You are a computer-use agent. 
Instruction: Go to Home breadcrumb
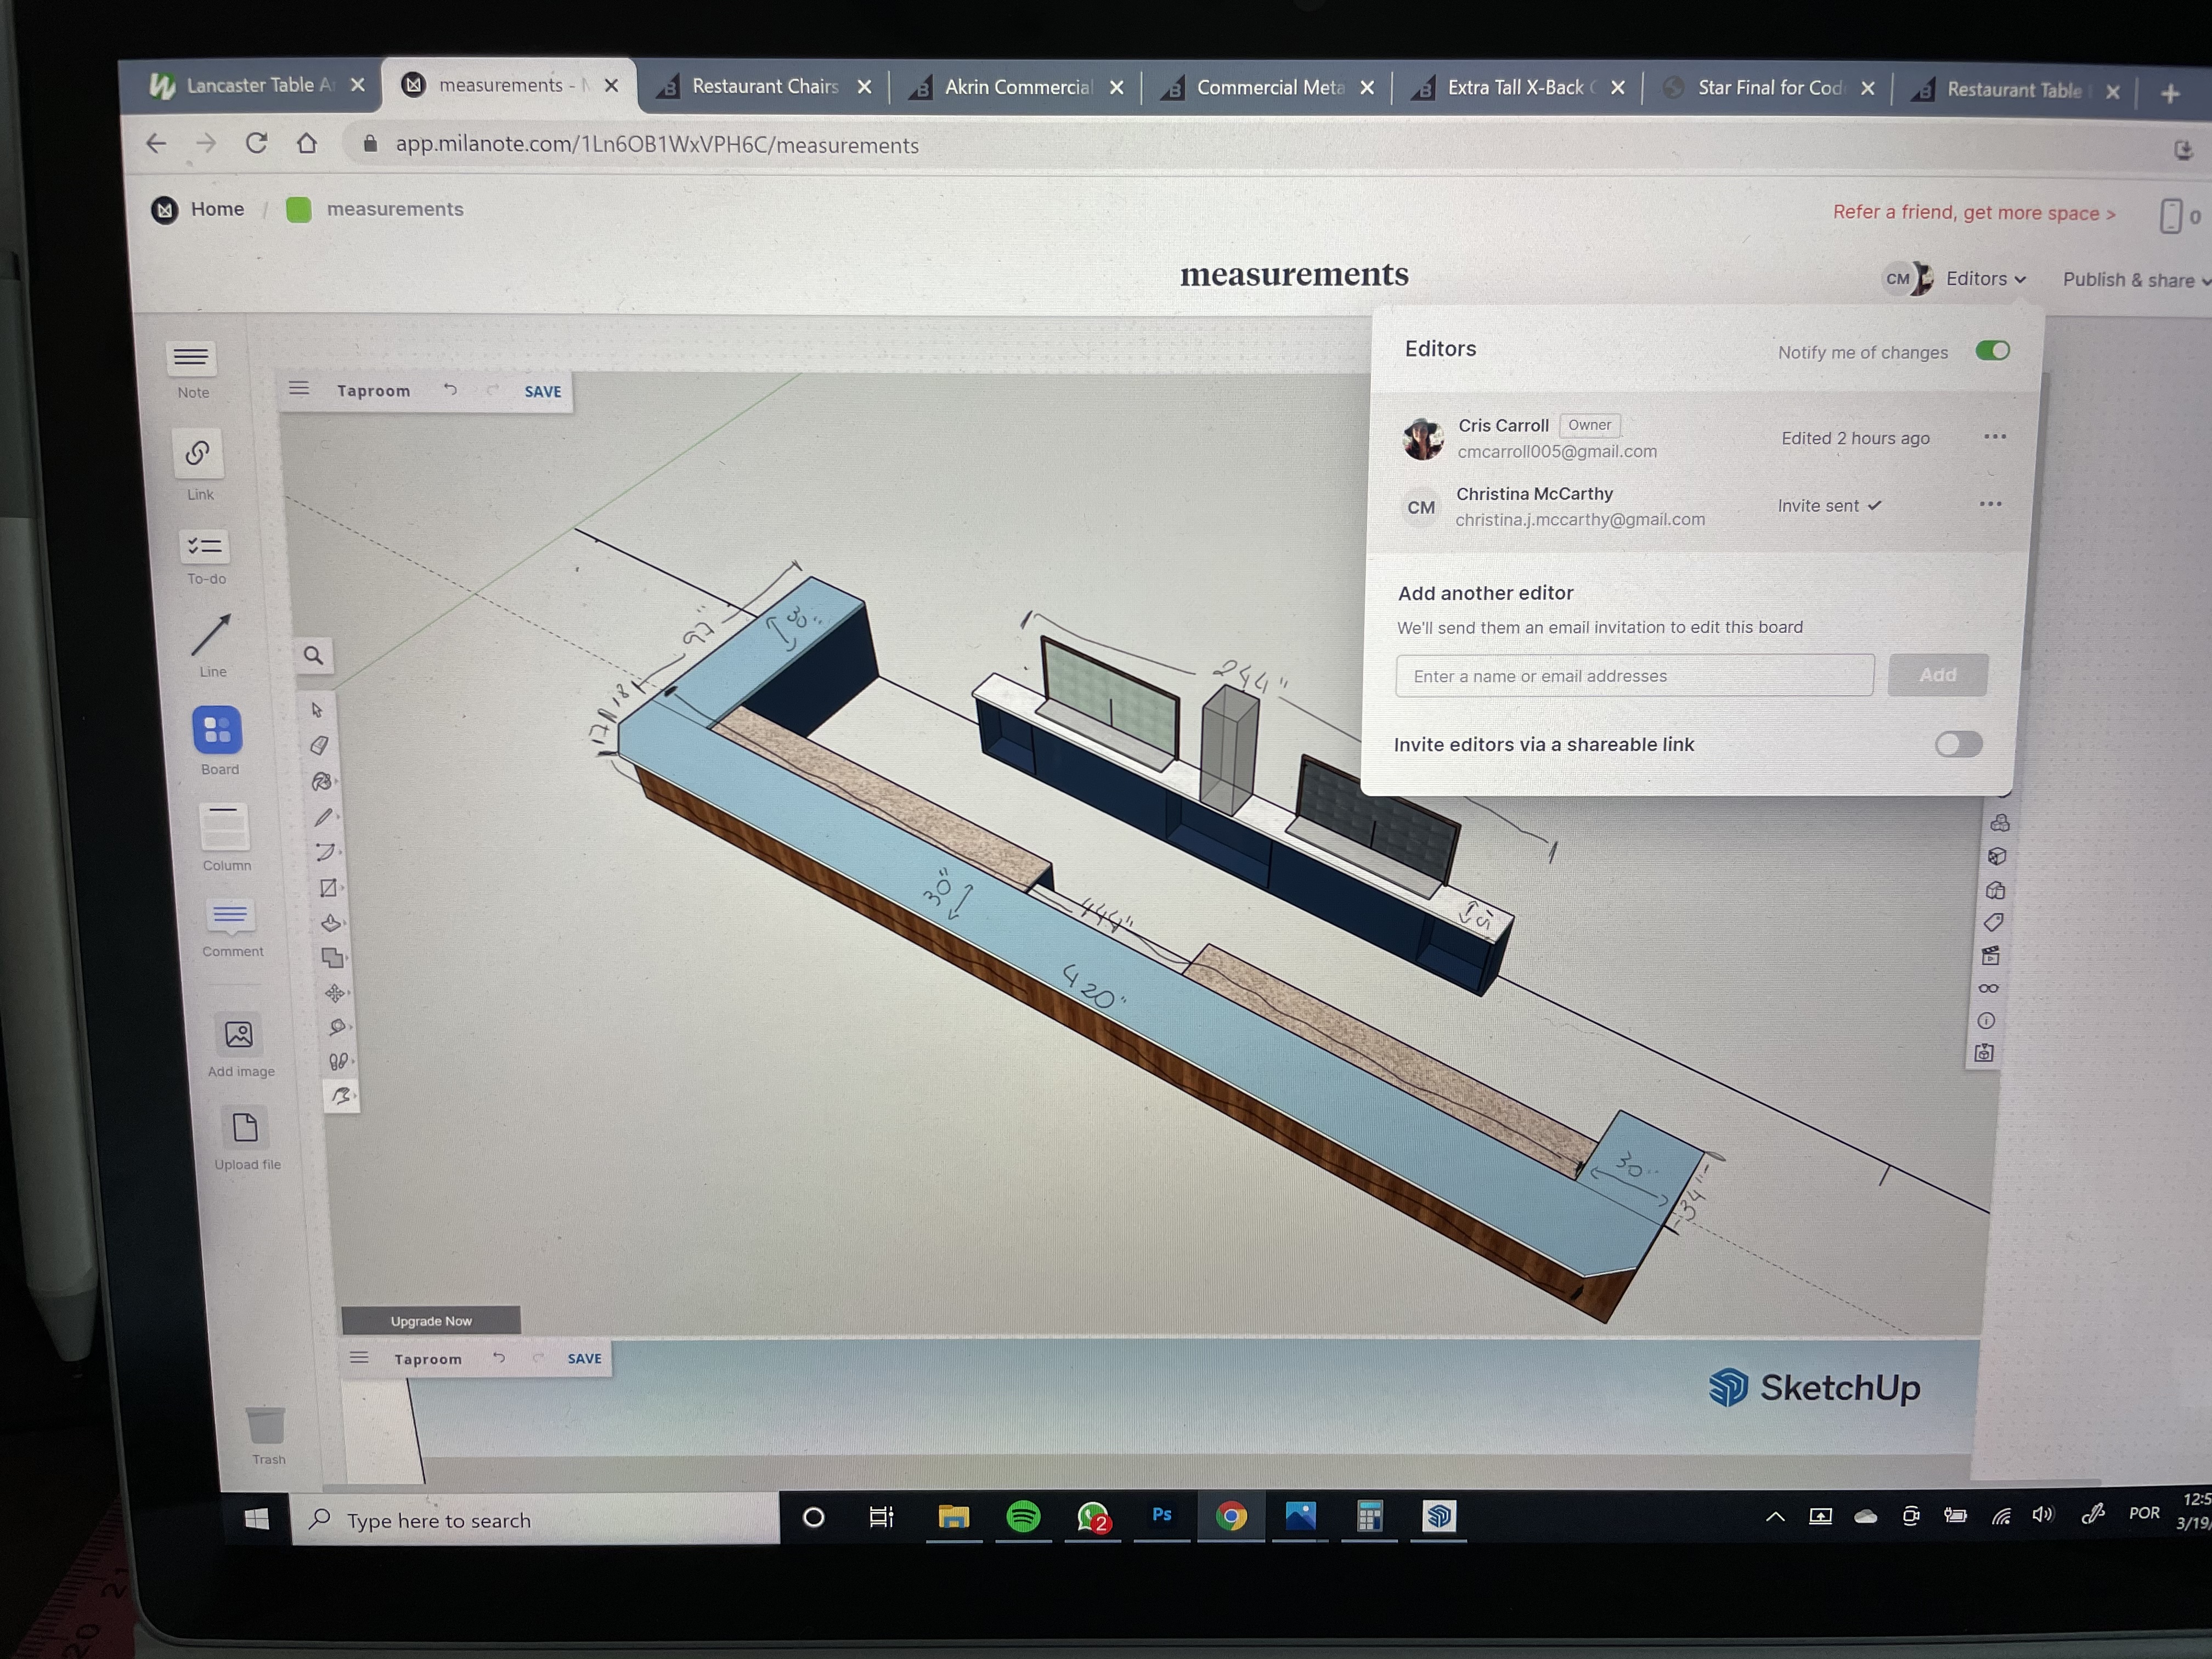(217, 209)
